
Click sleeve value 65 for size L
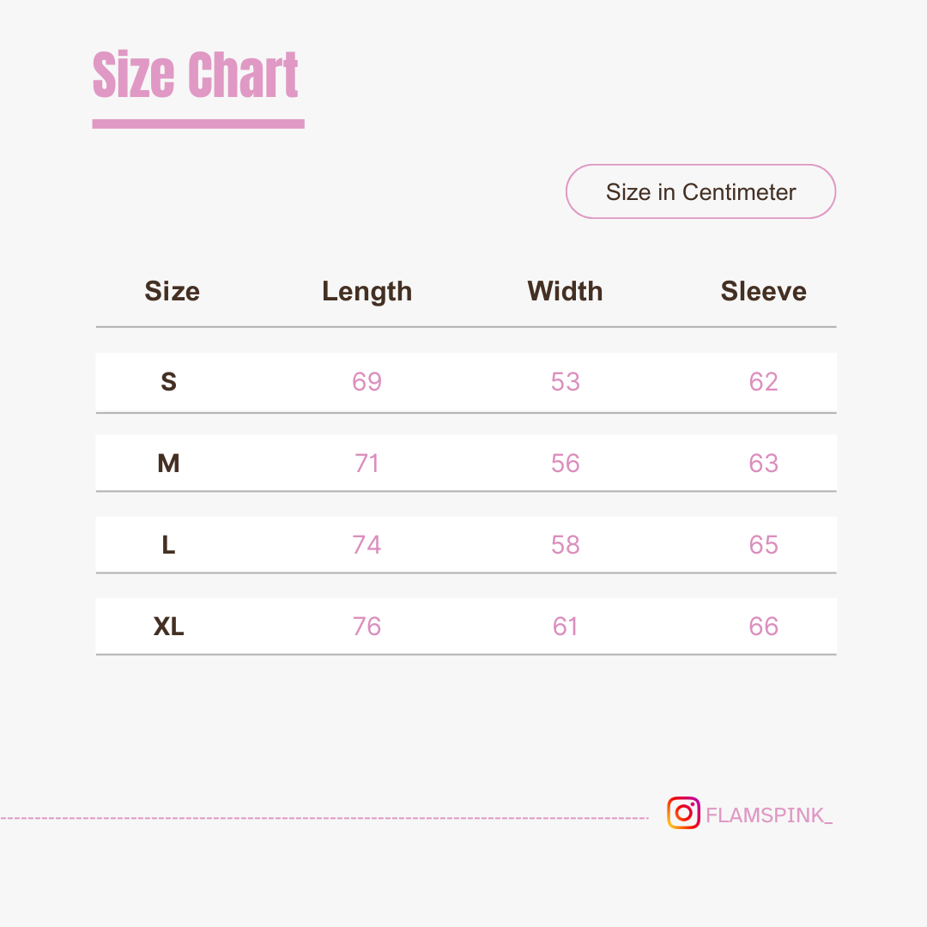point(763,545)
